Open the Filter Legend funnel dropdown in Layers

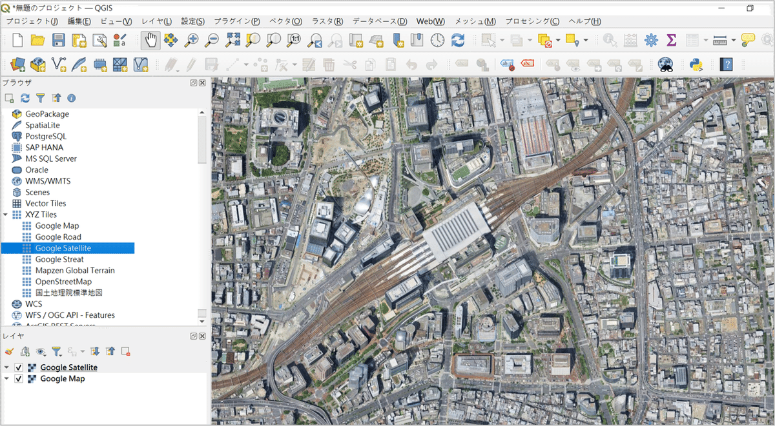pyautogui.click(x=57, y=351)
